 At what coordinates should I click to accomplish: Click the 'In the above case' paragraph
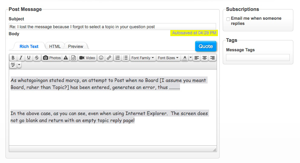click(x=109, y=117)
